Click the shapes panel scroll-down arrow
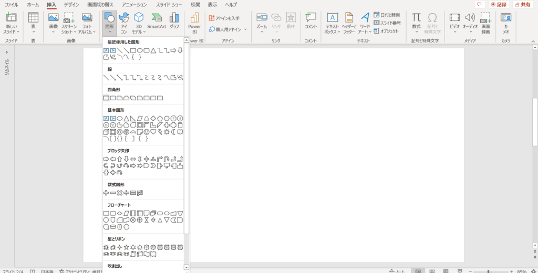 tap(187, 267)
